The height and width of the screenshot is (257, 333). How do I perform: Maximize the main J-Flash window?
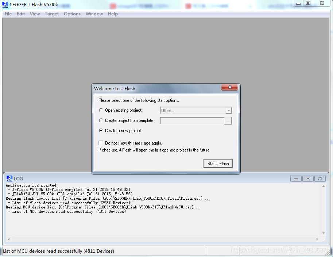308,3
